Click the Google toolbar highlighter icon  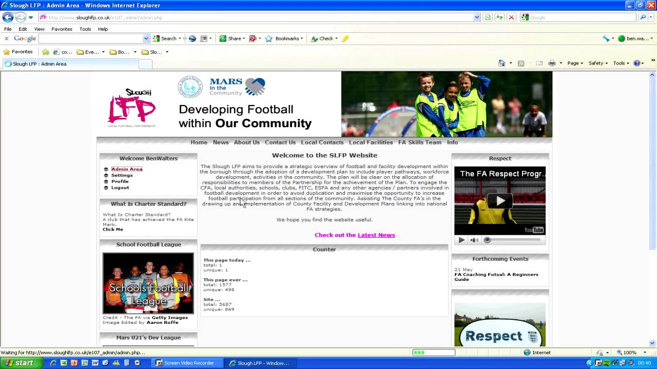(345, 38)
